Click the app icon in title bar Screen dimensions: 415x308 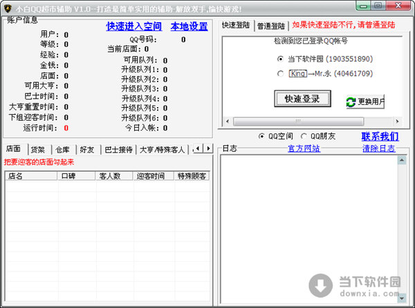[8, 7]
